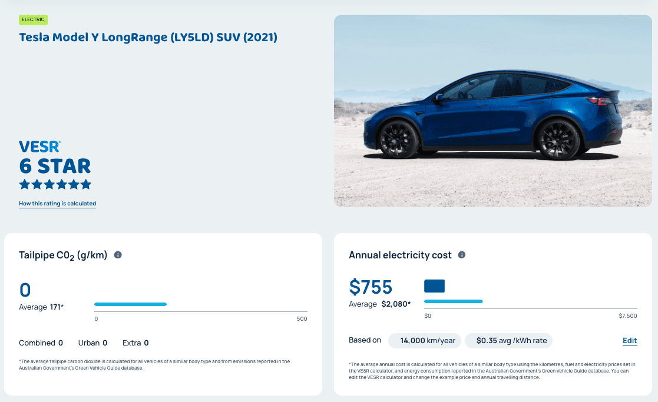The width and height of the screenshot is (658, 402).
Task: Click the Tesla Model Y LongRange title
Action: tap(148, 37)
